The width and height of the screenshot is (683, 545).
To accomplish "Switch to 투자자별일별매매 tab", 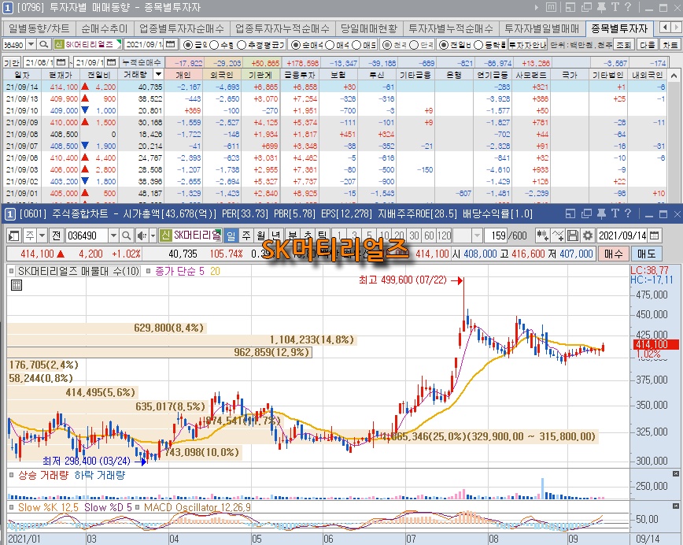I will [542, 29].
